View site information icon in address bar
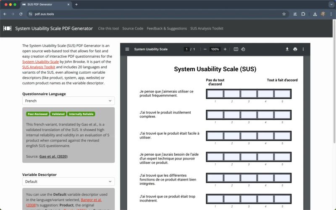 tap(30, 14)
